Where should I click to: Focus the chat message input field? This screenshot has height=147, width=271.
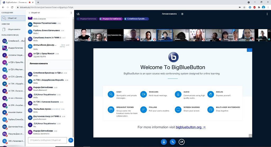[47, 140]
